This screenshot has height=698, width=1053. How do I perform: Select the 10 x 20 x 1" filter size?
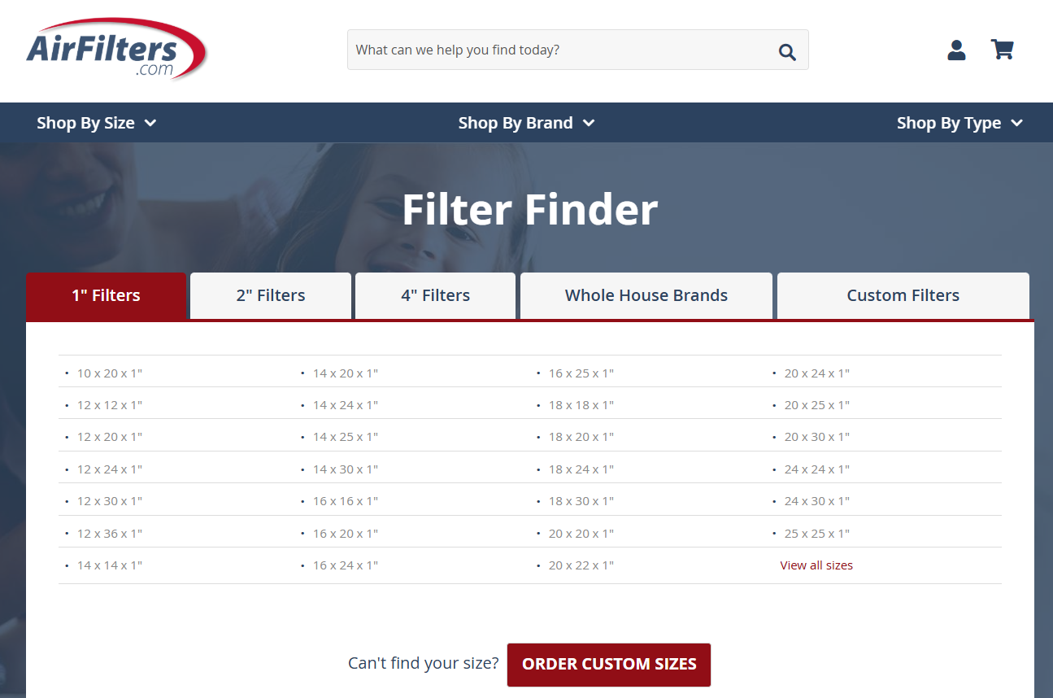click(109, 373)
